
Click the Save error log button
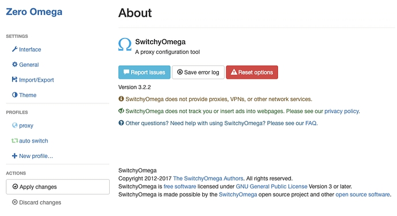[198, 72]
